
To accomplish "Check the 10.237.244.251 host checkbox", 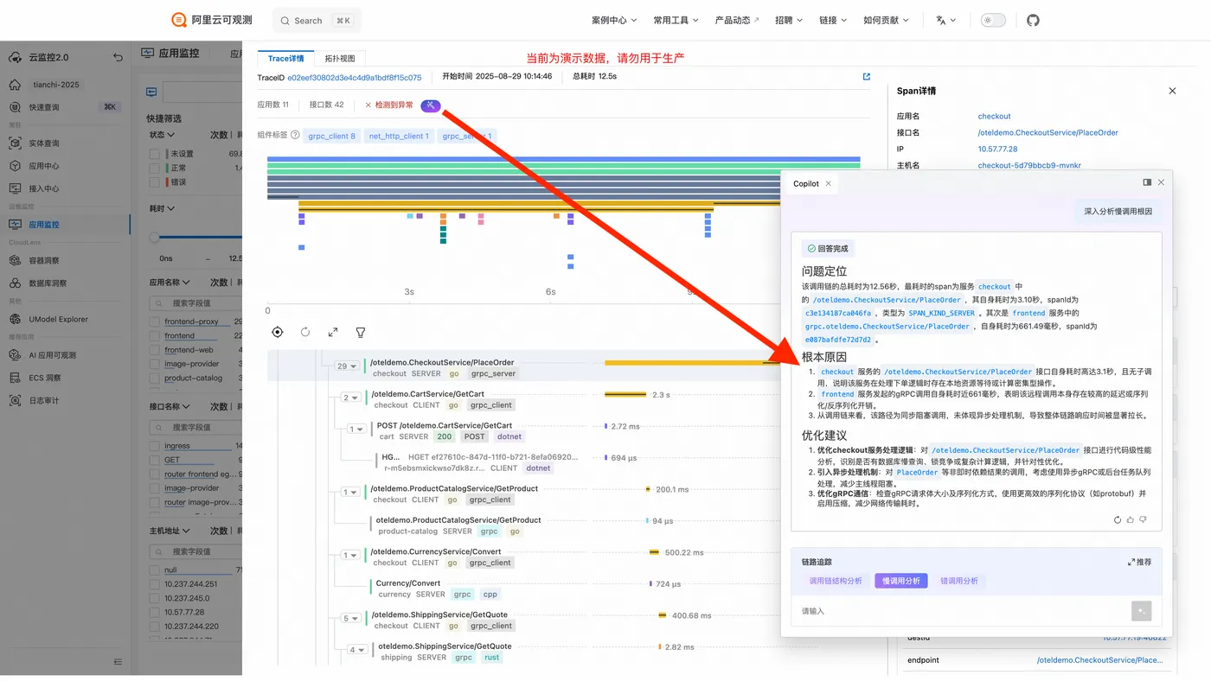I will [155, 584].
